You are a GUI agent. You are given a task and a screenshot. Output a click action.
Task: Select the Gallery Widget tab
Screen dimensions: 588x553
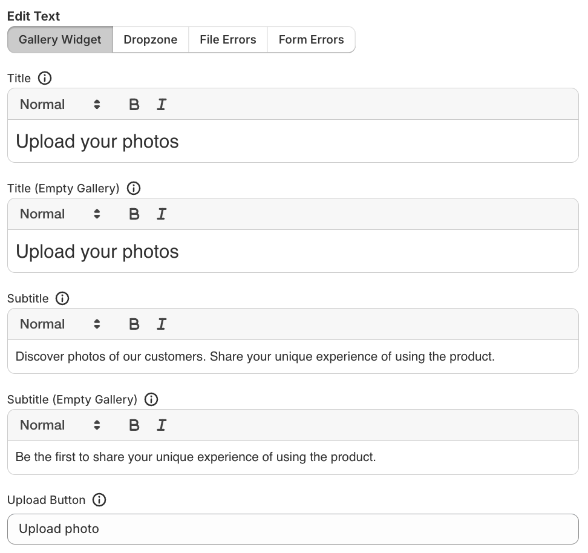(60, 39)
